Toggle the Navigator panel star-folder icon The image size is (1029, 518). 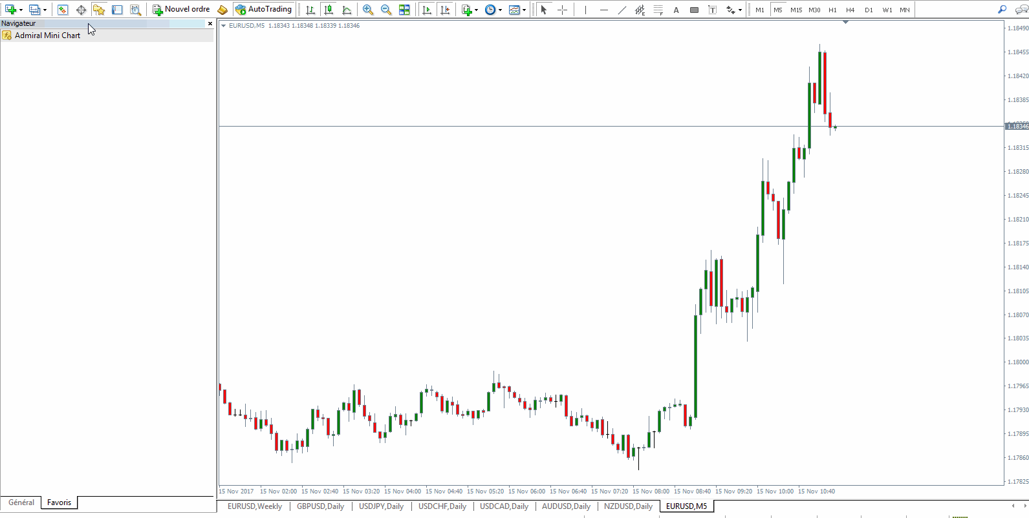click(99, 10)
